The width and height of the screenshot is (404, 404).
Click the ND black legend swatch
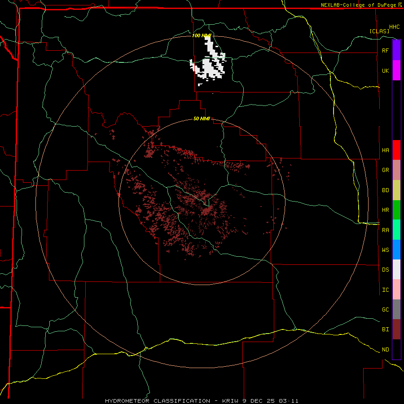[396, 349]
